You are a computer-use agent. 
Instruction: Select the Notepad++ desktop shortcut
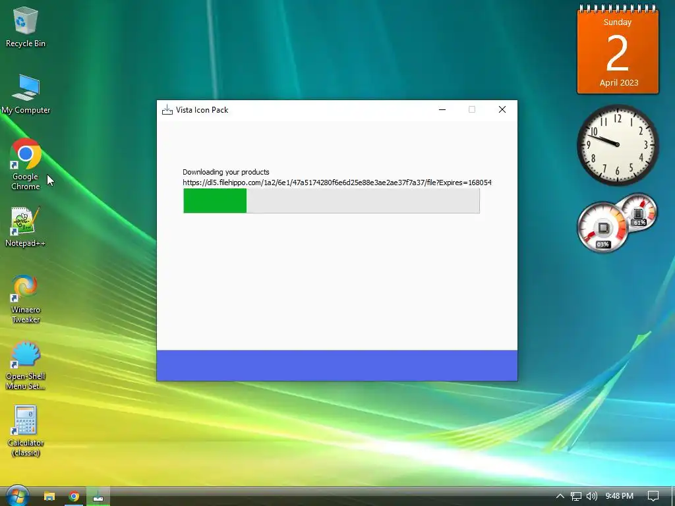(25, 227)
